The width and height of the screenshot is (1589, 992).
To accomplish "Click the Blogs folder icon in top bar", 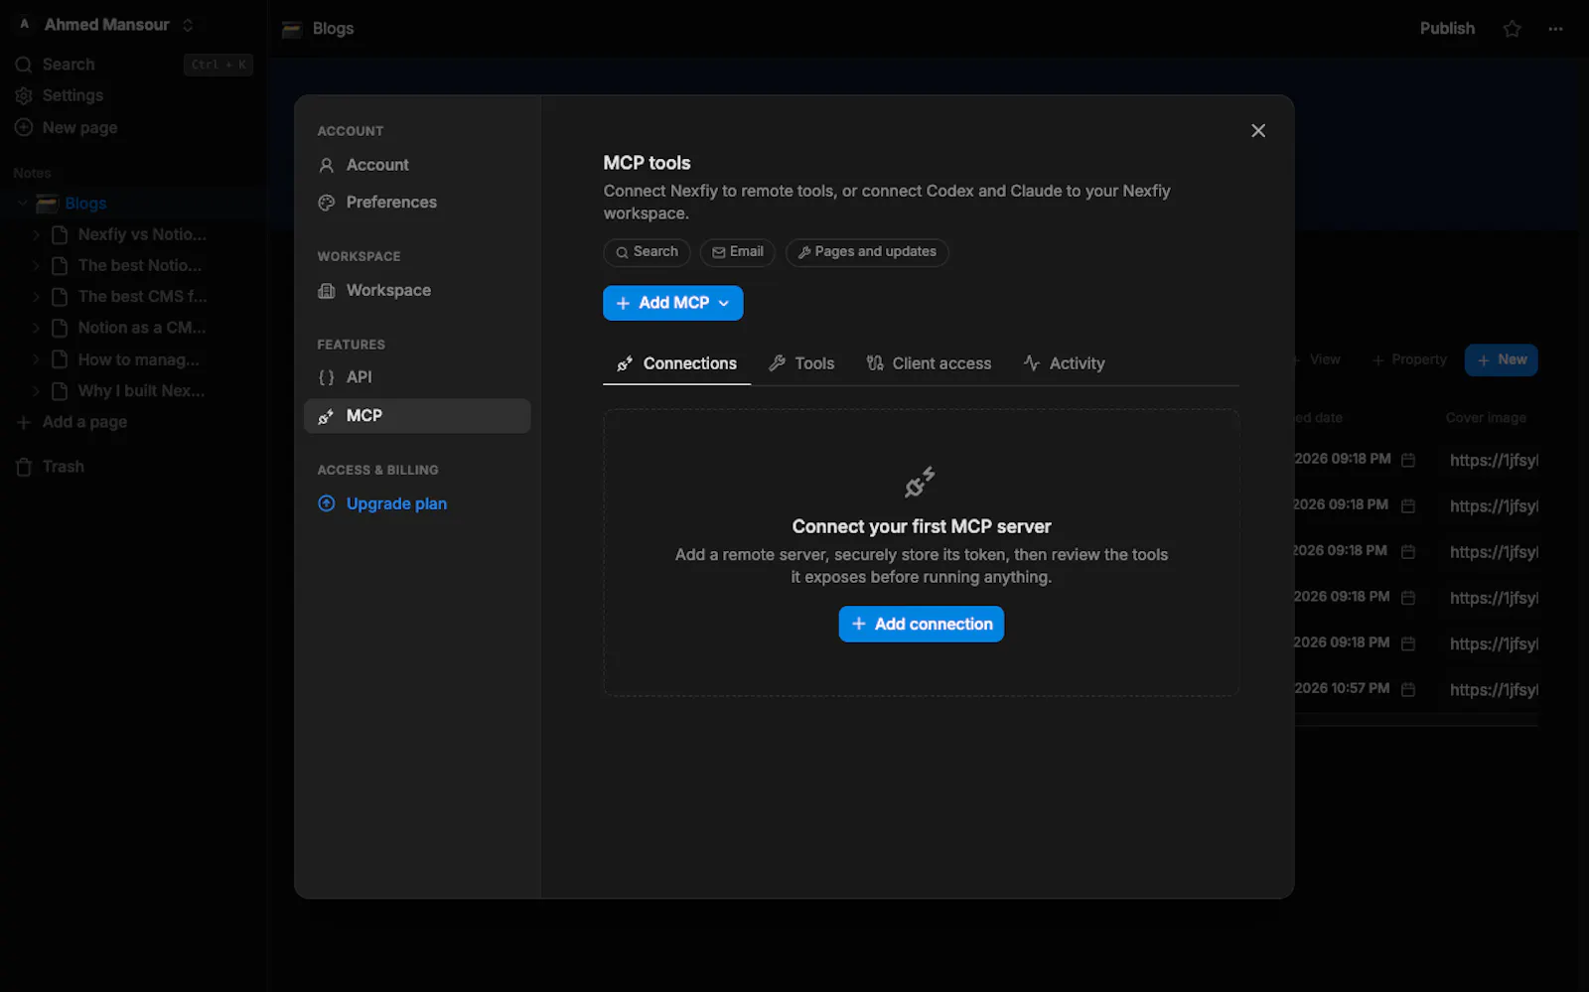I will click(291, 29).
